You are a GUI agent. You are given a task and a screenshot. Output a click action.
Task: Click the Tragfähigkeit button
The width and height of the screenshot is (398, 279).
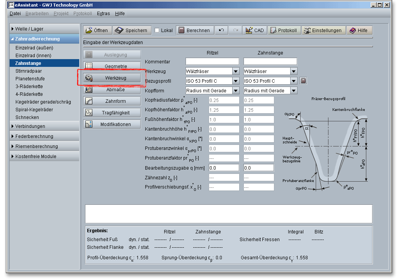click(x=112, y=113)
